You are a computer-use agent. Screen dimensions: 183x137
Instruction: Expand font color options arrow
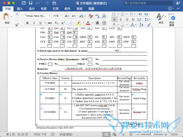pos(93,23)
